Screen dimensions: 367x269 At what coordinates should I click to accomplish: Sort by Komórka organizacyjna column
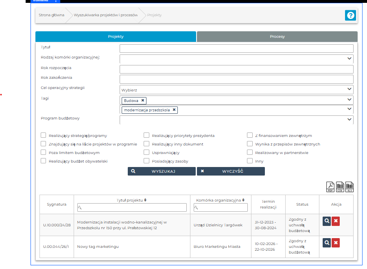(243, 200)
